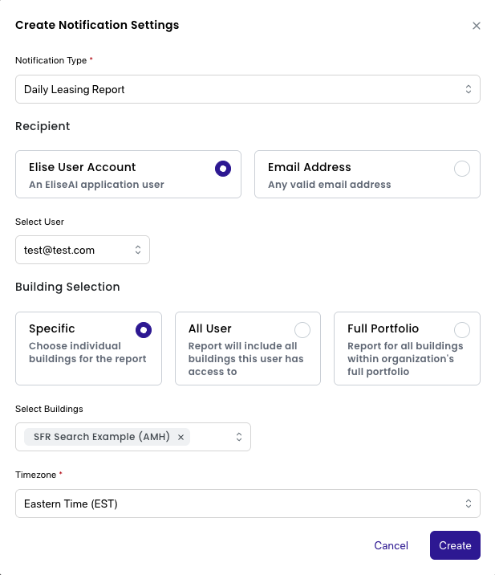
Task: Click the Timezone label
Action: 35,475
